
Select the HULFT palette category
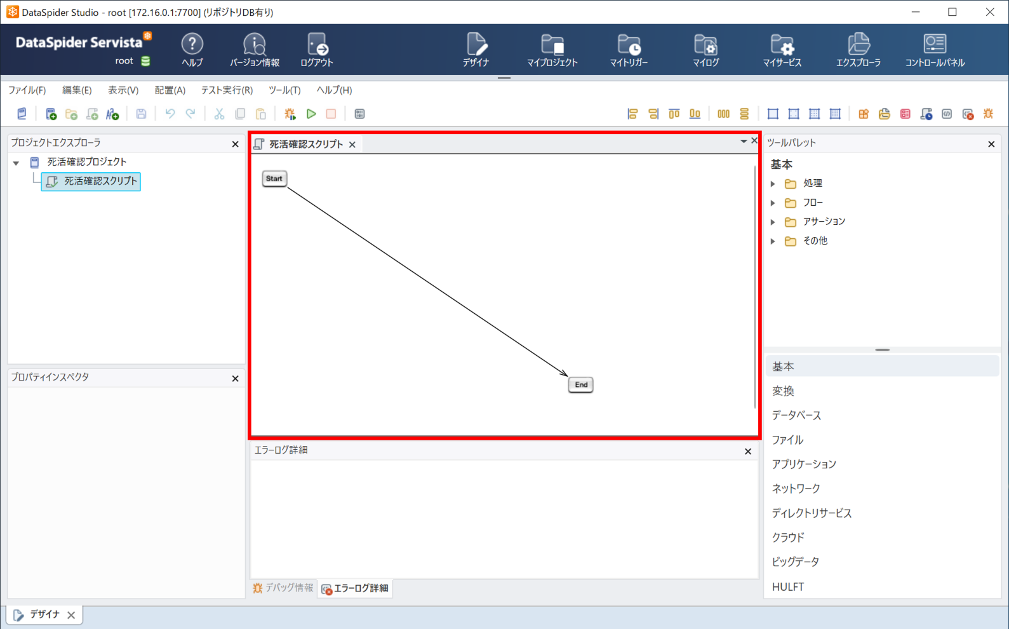(x=882, y=586)
